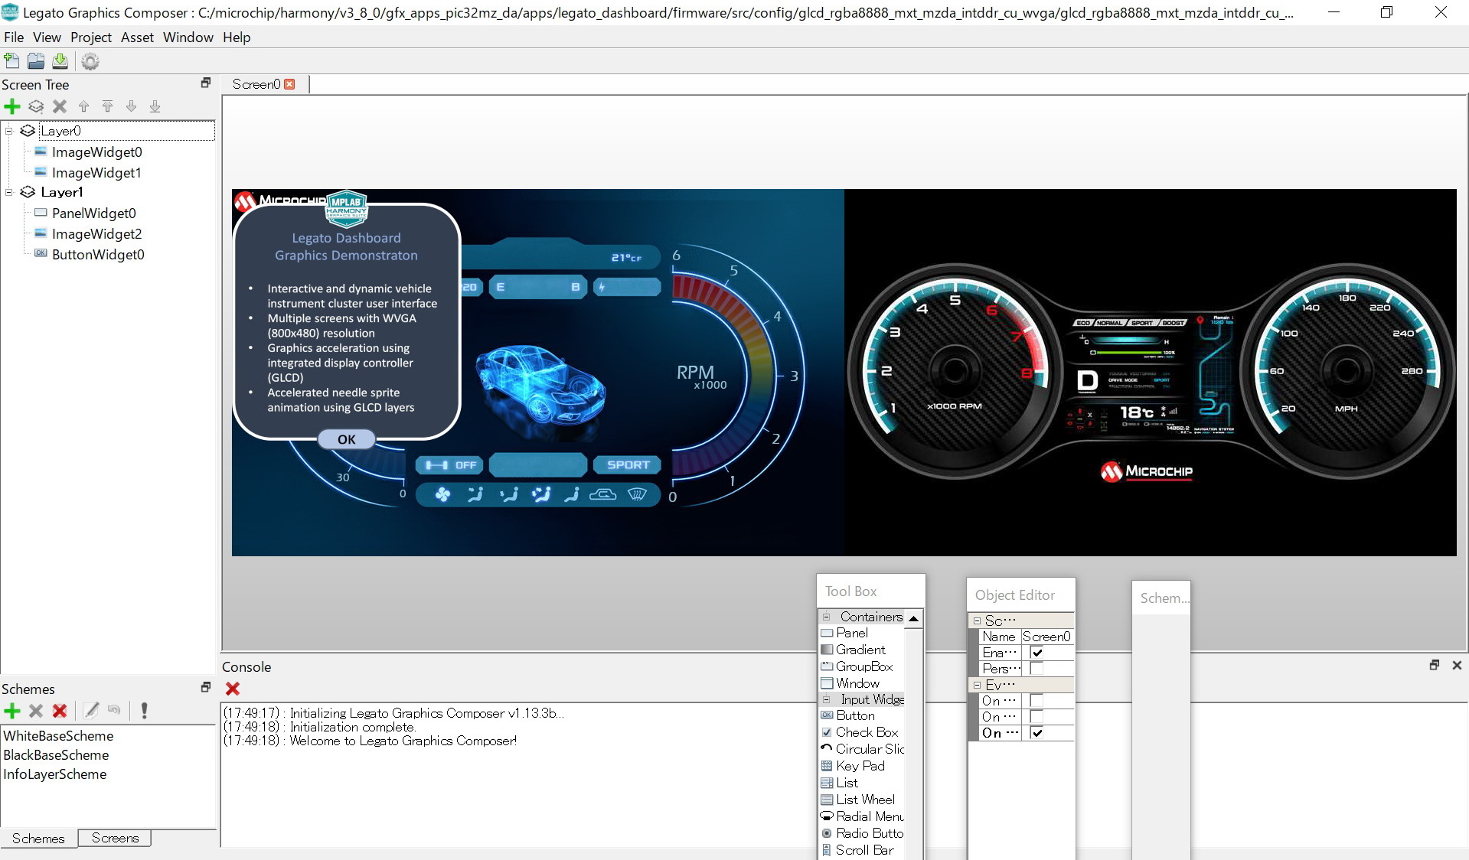
Task: Undock the Screen Tree panel
Action: (x=205, y=83)
